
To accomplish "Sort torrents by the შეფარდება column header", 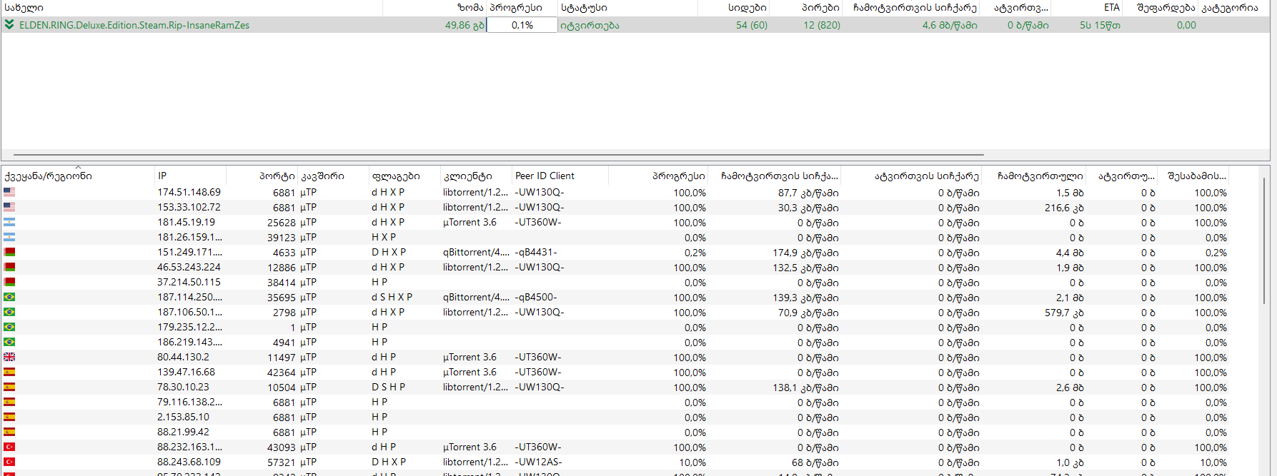I will coord(1160,8).
